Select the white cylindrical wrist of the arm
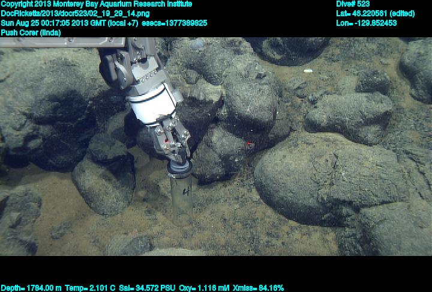Image resolution: width=432 pixels, height=292 pixels. pos(152,106)
